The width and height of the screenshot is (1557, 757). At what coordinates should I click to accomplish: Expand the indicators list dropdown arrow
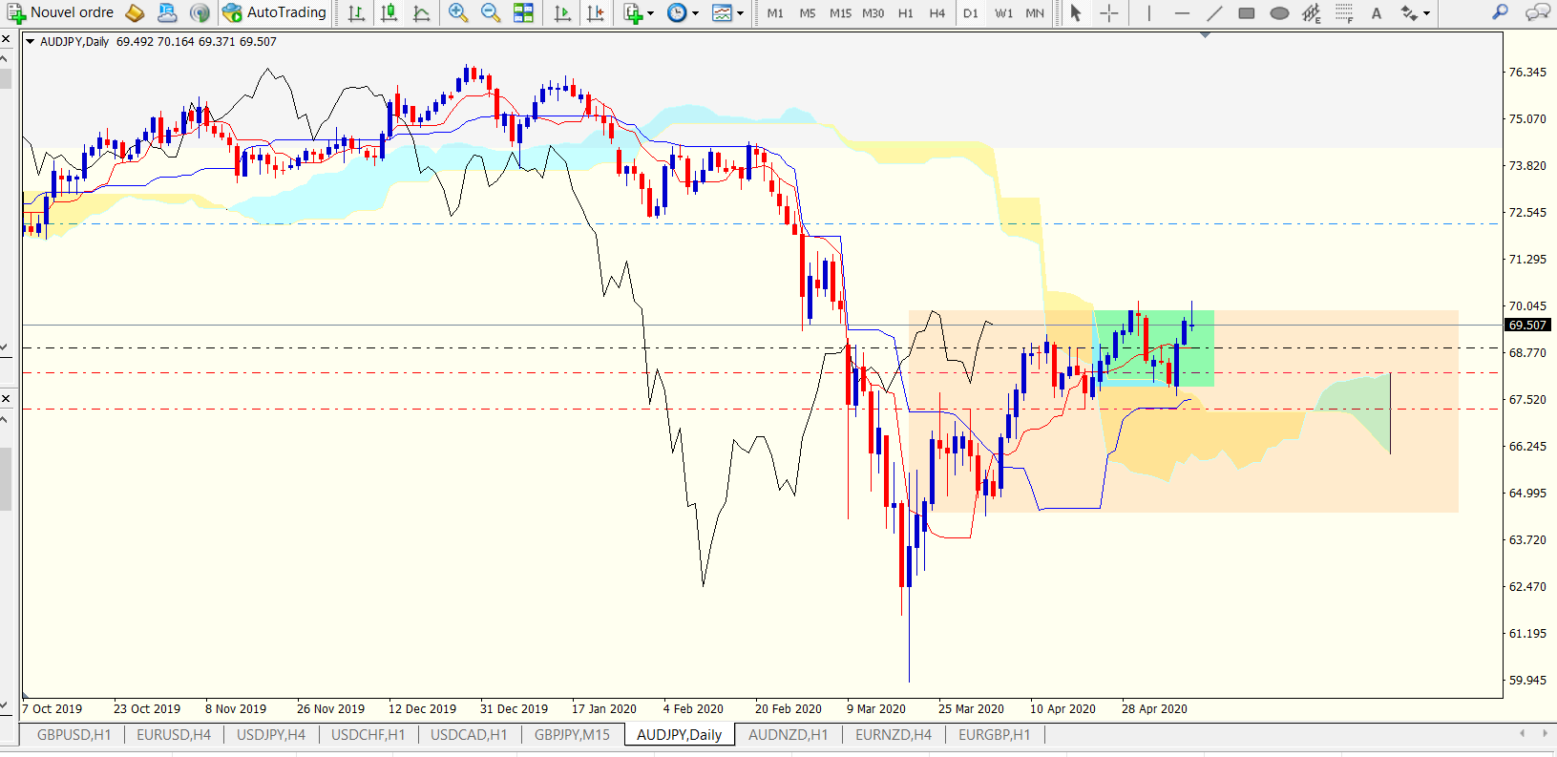(x=651, y=13)
